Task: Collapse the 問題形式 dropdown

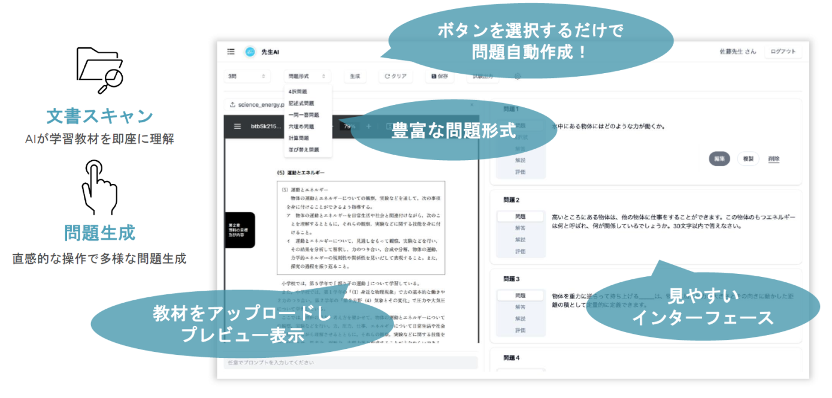Action: tap(307, 76)
